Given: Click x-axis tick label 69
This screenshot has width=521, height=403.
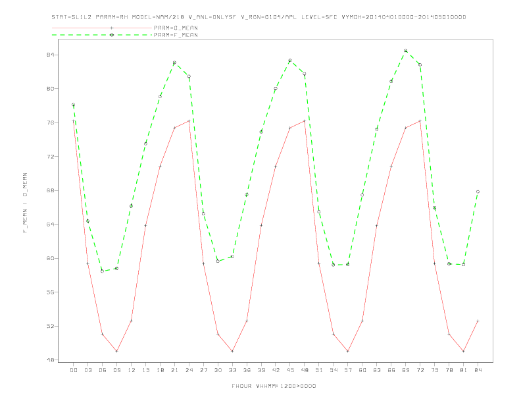Looking at the screenshot, I should coord(406,370).
